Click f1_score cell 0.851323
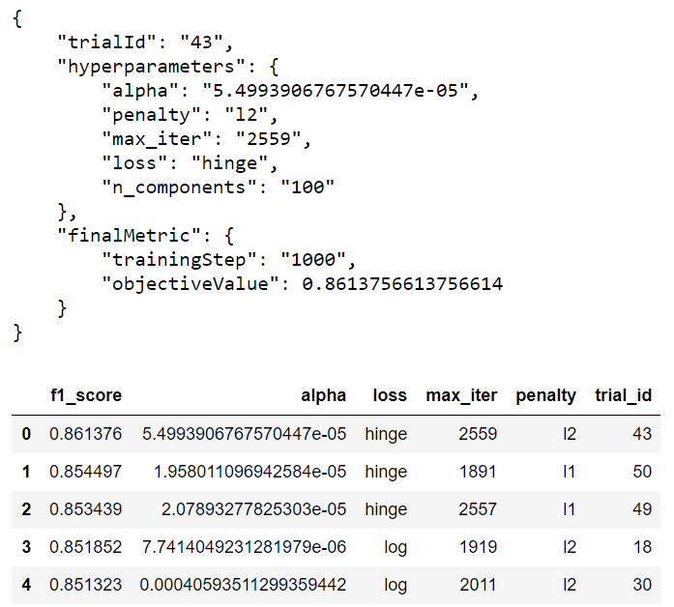This screenshot has width=674, height=607. (85, 585)
